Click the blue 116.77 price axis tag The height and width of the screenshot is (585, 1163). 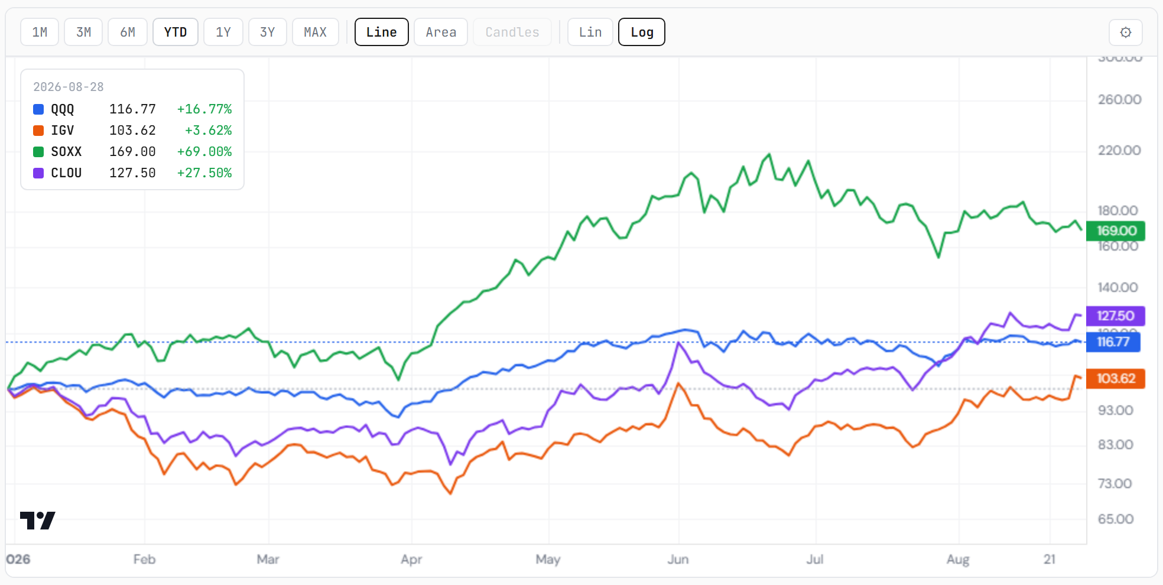(1113, 342)
